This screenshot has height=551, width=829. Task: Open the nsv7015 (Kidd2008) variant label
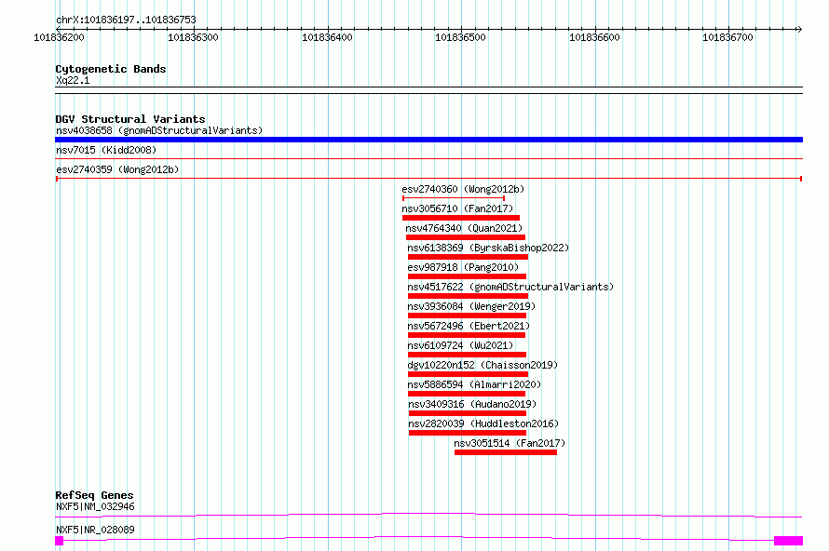(106, 150)
